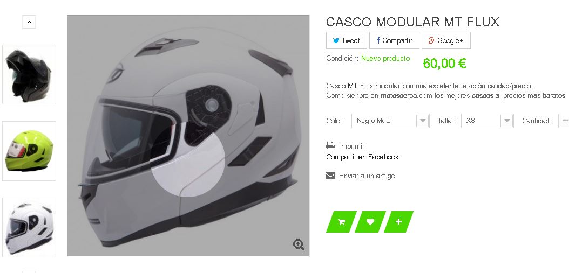569x273 pixels.
Task: Add product to wishlist with heart icon
Action: pos(370,222)
